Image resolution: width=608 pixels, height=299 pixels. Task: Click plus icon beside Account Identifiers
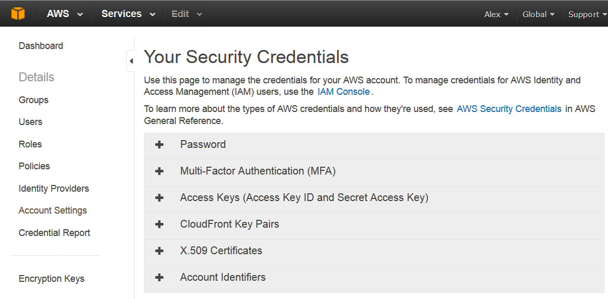(x=159, y=278)
